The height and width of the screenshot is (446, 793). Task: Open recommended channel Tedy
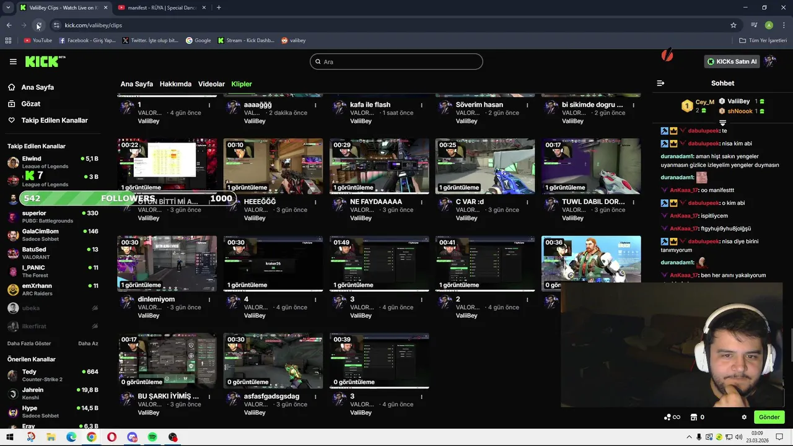(53, 375)
